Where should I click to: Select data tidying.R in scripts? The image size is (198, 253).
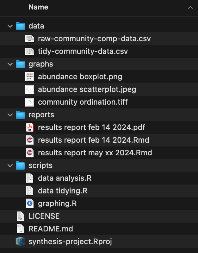63,191
